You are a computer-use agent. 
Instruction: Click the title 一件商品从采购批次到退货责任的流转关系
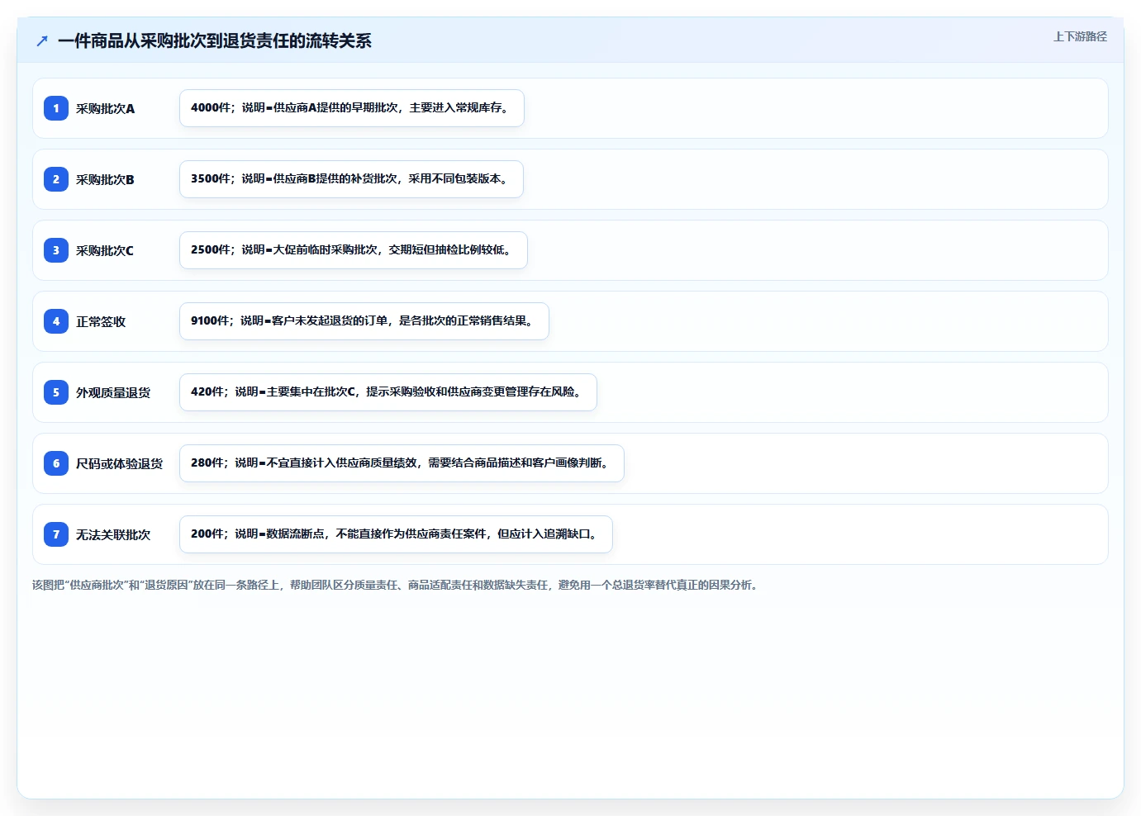click(215, 40)
